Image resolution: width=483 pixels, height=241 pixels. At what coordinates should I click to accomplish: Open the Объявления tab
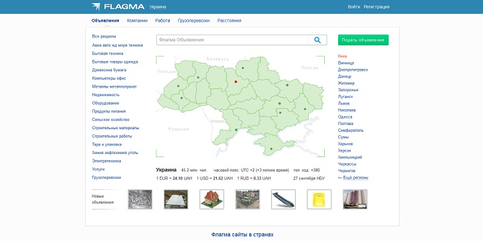click(105, 21)
